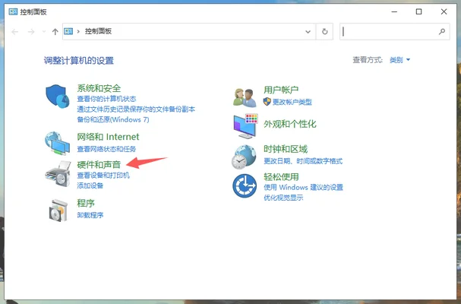Click the Refresh button beside the address bar
This screenshot has height=304, width=461.
pos(325,31)
